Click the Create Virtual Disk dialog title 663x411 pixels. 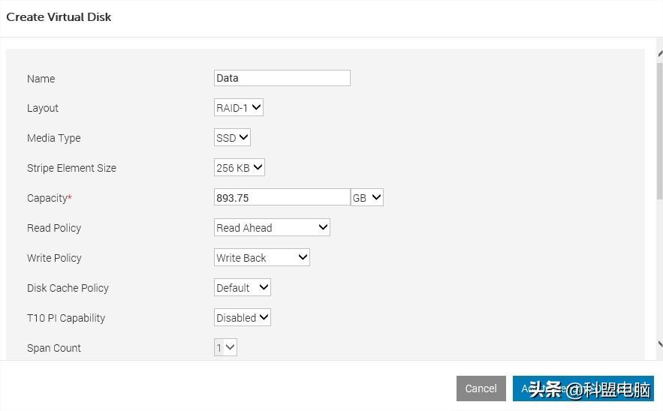(59, 17)
